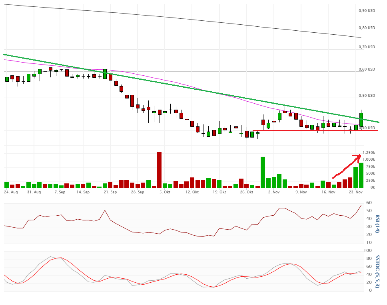This screenshot has width=387, height=305.
Task: Click the tallest red volume bar
Action: pos(159,169)
